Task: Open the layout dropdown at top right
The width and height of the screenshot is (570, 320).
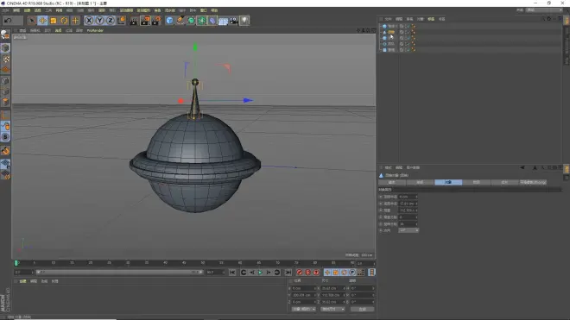Action: pos(544,10)
